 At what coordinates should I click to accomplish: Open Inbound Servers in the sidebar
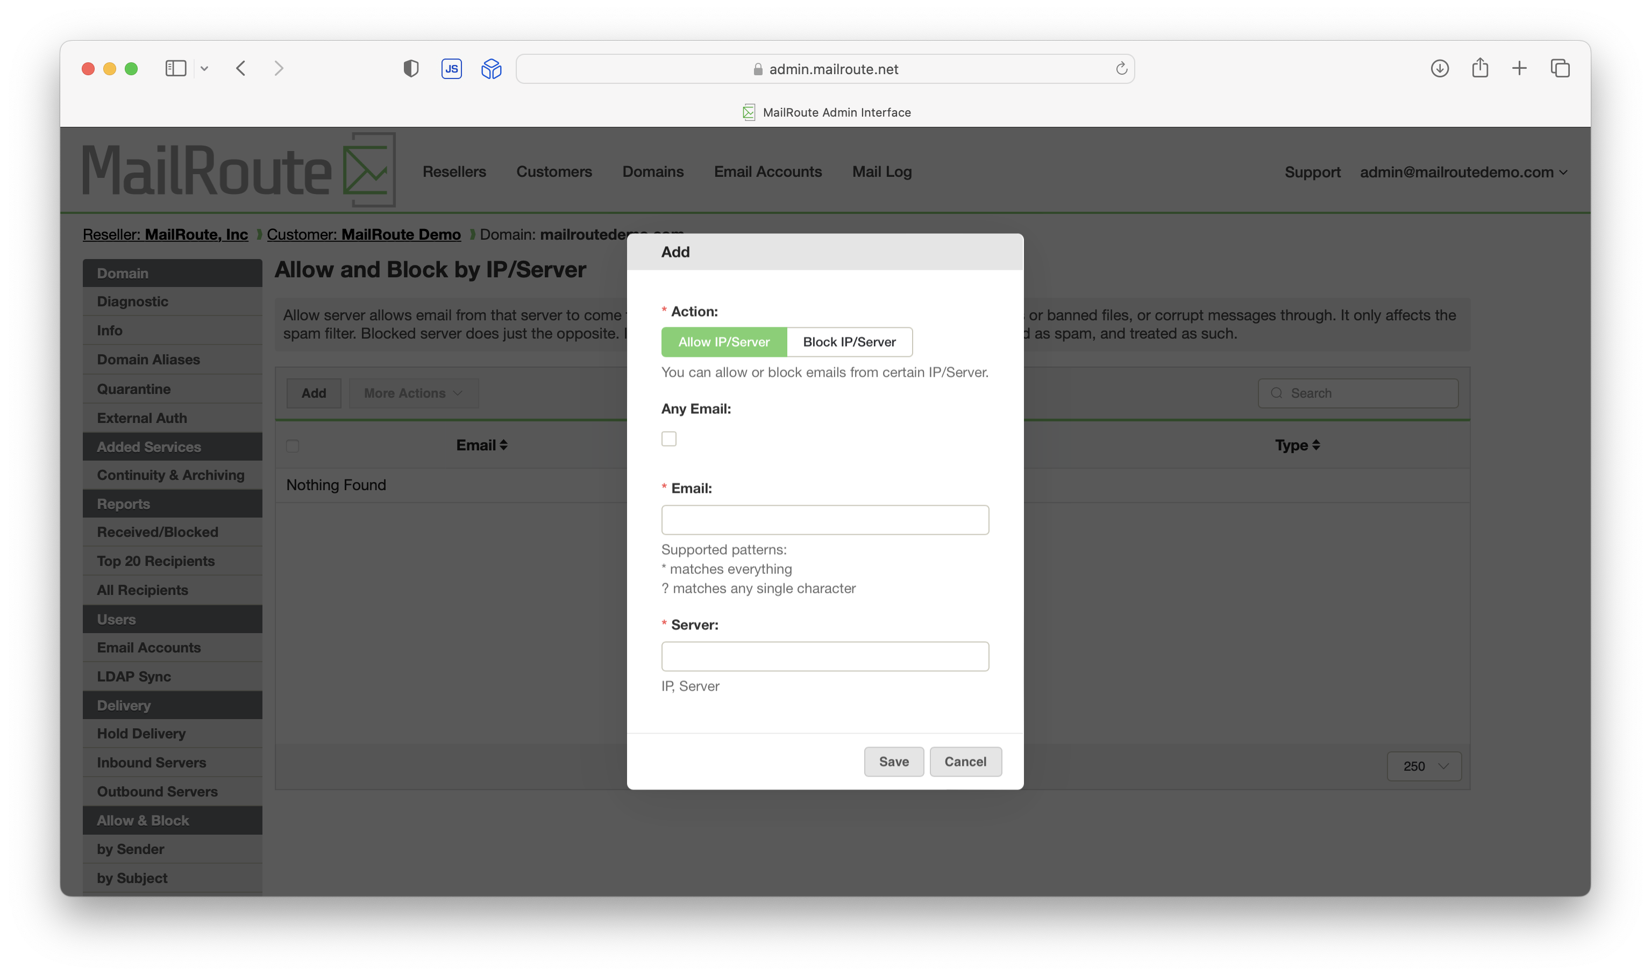[173, 762]
